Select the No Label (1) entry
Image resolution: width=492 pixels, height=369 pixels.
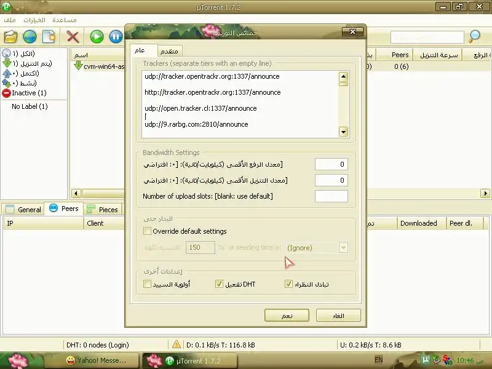point(30,106)
